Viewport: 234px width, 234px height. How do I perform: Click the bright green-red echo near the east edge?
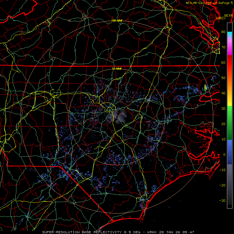(x=206, y=88)
